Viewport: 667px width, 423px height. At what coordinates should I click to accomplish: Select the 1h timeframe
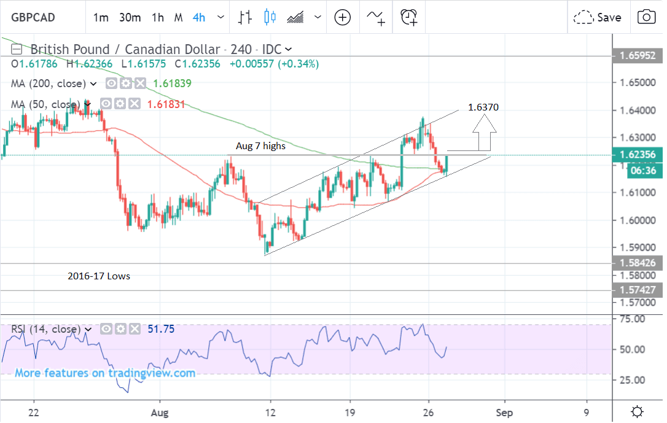[x=158, y=17]
